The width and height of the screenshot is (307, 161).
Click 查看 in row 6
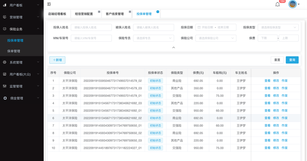click(x=267, y=118)
